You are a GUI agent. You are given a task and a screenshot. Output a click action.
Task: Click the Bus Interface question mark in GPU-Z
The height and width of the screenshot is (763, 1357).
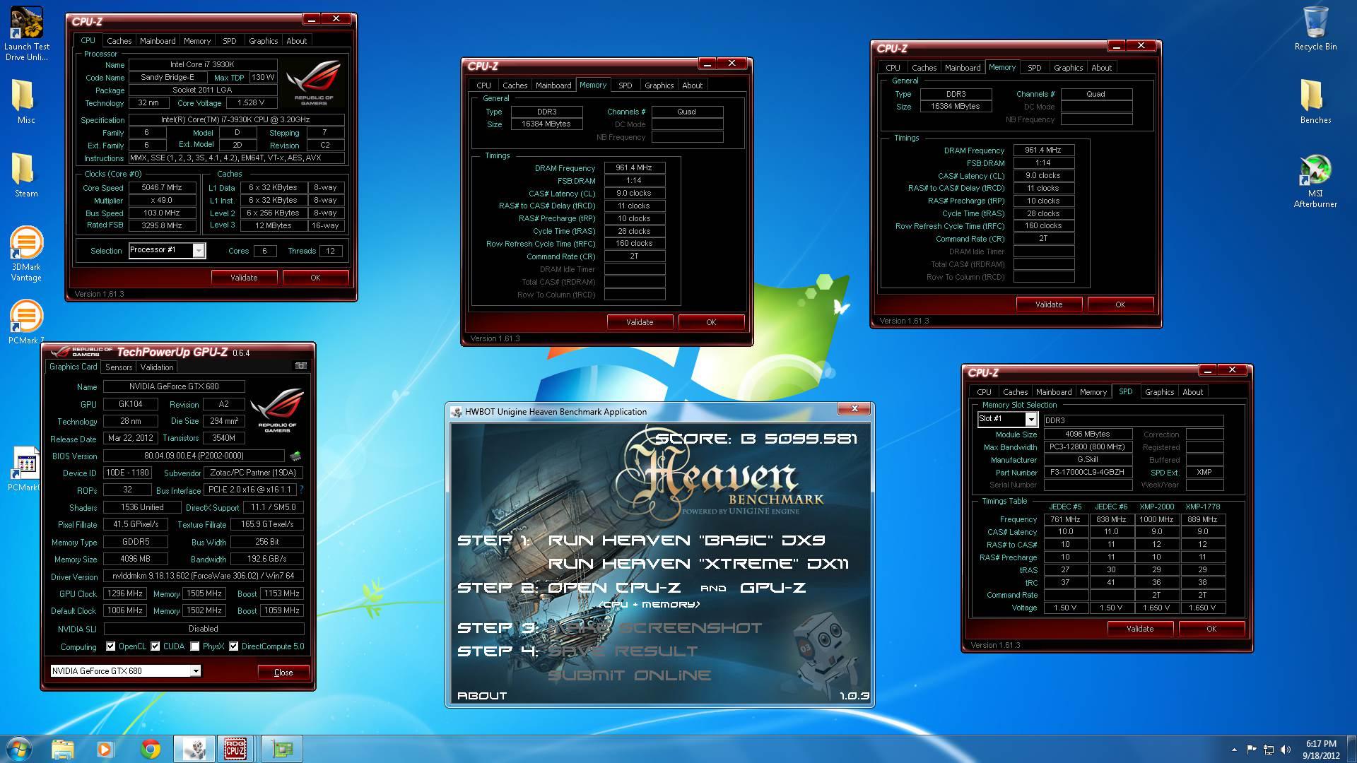click(301, 490)
